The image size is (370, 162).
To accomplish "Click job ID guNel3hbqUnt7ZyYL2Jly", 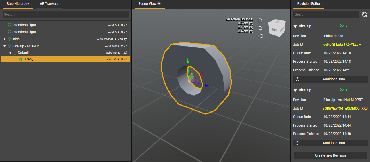I will (x=342, y=45).
